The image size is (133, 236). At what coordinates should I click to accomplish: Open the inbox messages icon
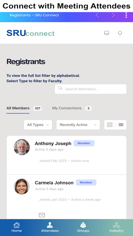tap(107, 33)
